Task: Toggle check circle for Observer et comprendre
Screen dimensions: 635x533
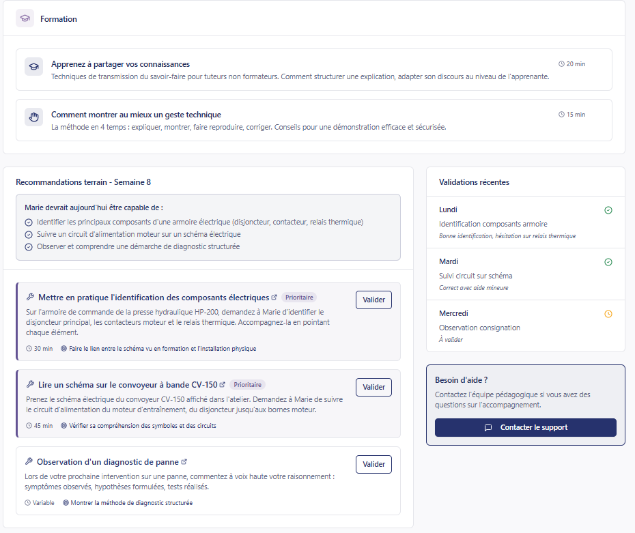Action: point(29,247)
